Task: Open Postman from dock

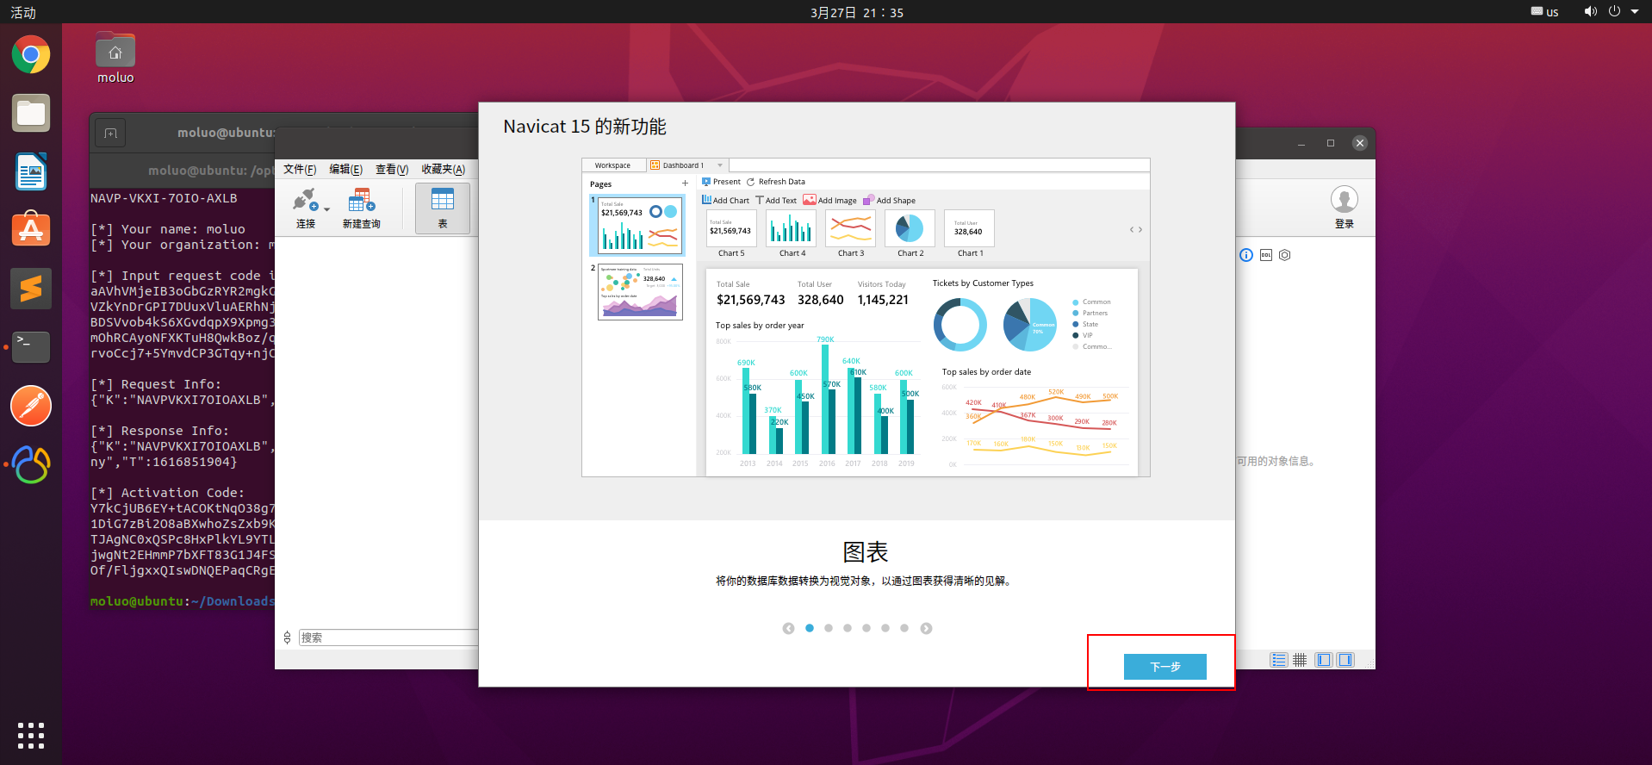Action: click(31, 406)
